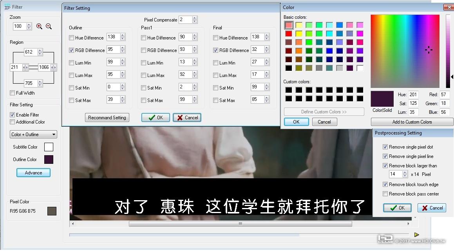Open the Advance settings
The height and width of the screenshot is (251, 454).
[x=33, y=172]
